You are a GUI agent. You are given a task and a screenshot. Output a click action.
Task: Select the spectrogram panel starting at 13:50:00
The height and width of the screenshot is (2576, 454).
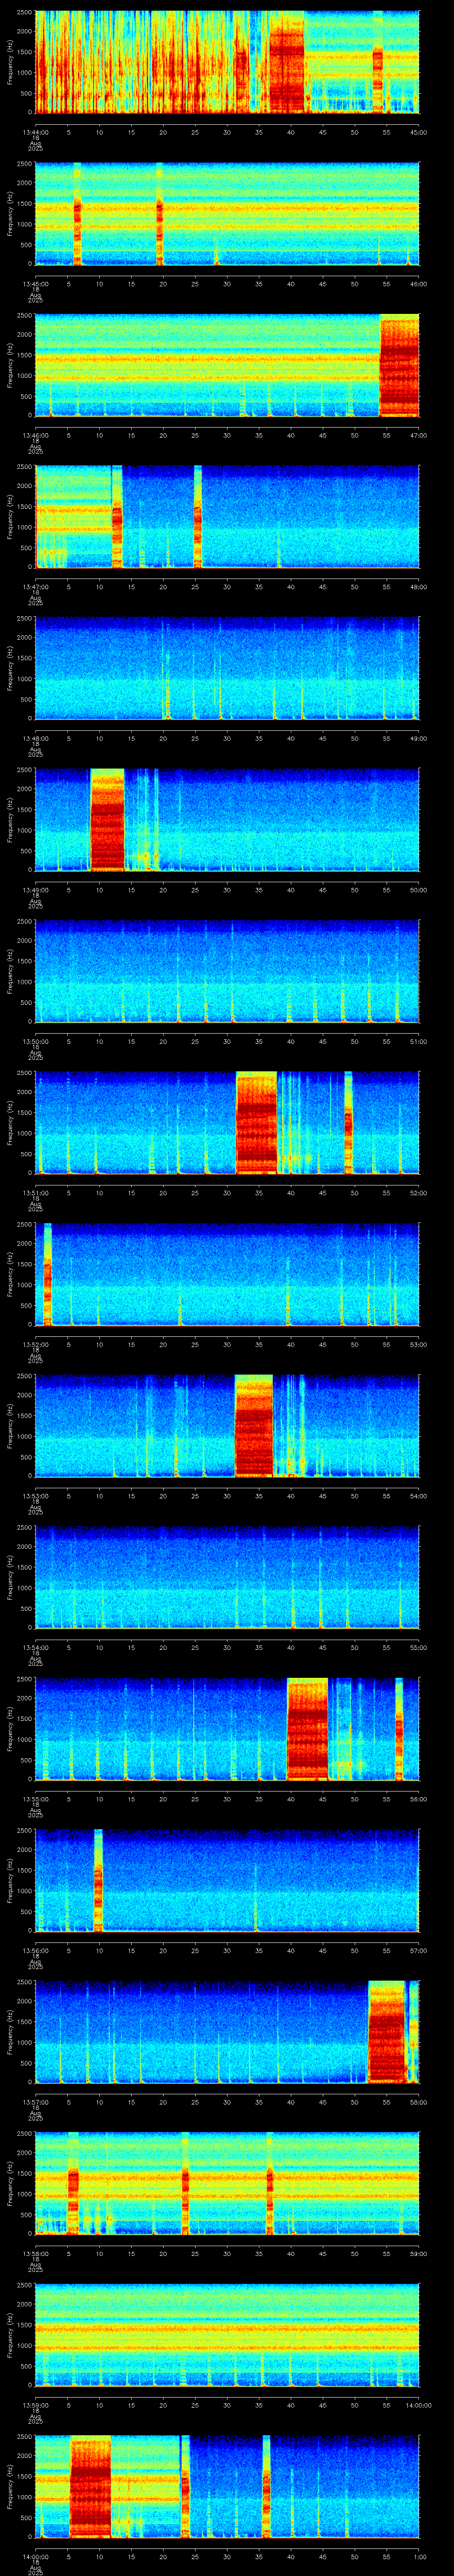(x=227, y=971)
